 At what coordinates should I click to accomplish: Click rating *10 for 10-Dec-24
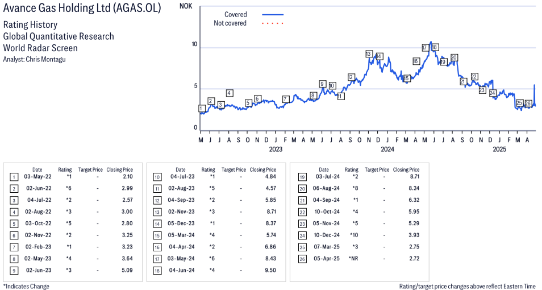[354, 235]
